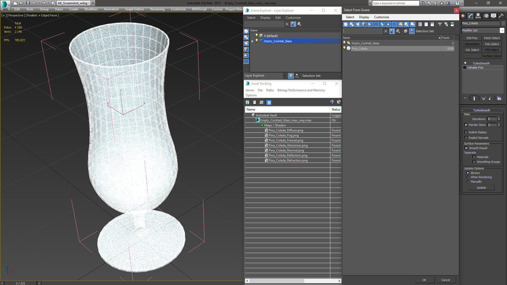Image resolution: width=507 pixels, height=285 pixels.
Task: Click the Pina_Colada object color swatch
Action: [503, 23]
